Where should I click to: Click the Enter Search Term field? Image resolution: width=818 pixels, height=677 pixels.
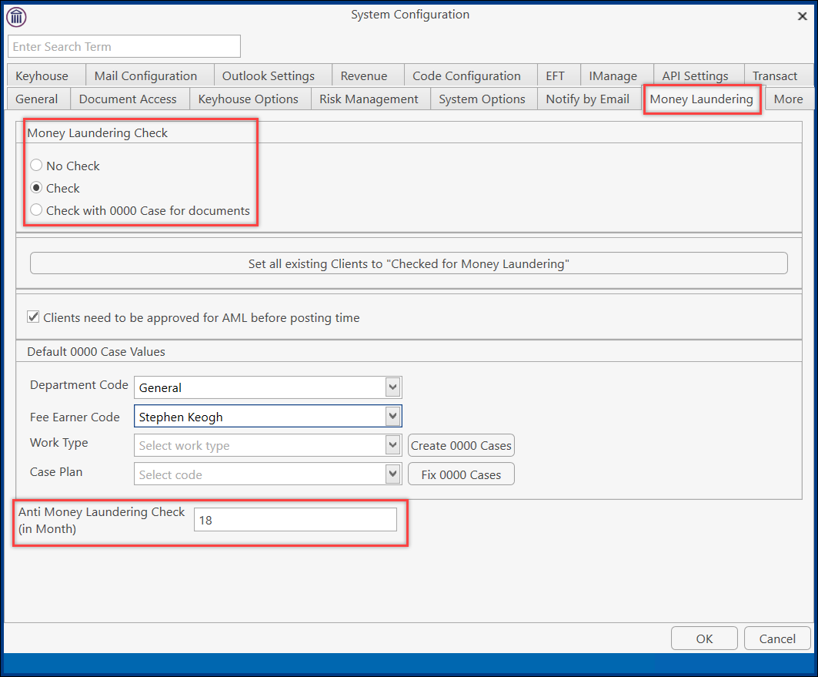click(x=125, y=46)
